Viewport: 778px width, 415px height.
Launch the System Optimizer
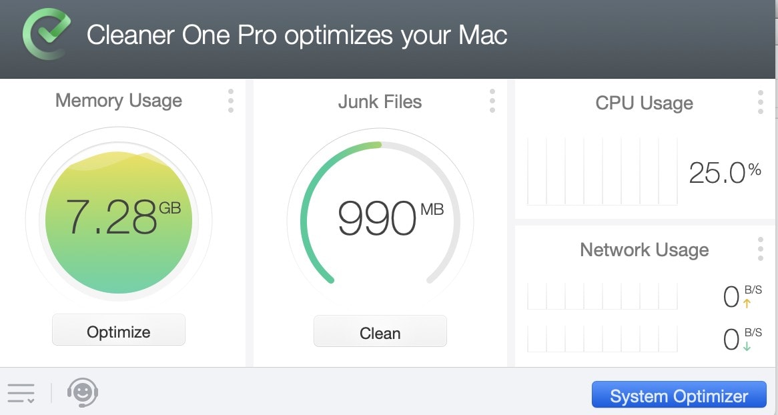[679, 395]
